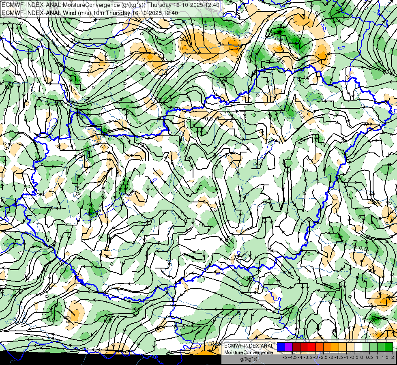Pick the legend swatch between -4 and -3.5

[304, 347]
